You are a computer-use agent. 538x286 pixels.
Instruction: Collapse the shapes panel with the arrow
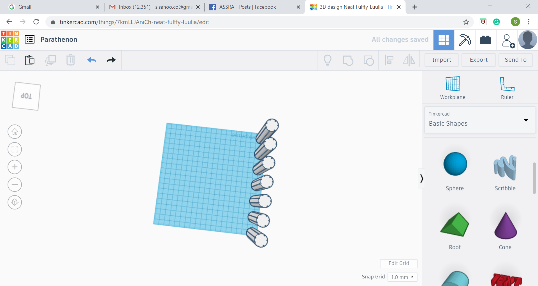(421, 178)
